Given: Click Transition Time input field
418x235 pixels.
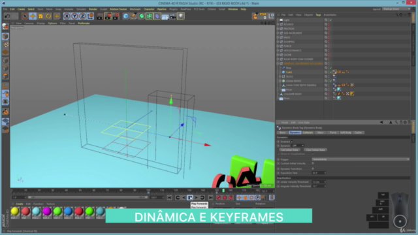Looking at the screenshot, I should click(x=319, y=173).
